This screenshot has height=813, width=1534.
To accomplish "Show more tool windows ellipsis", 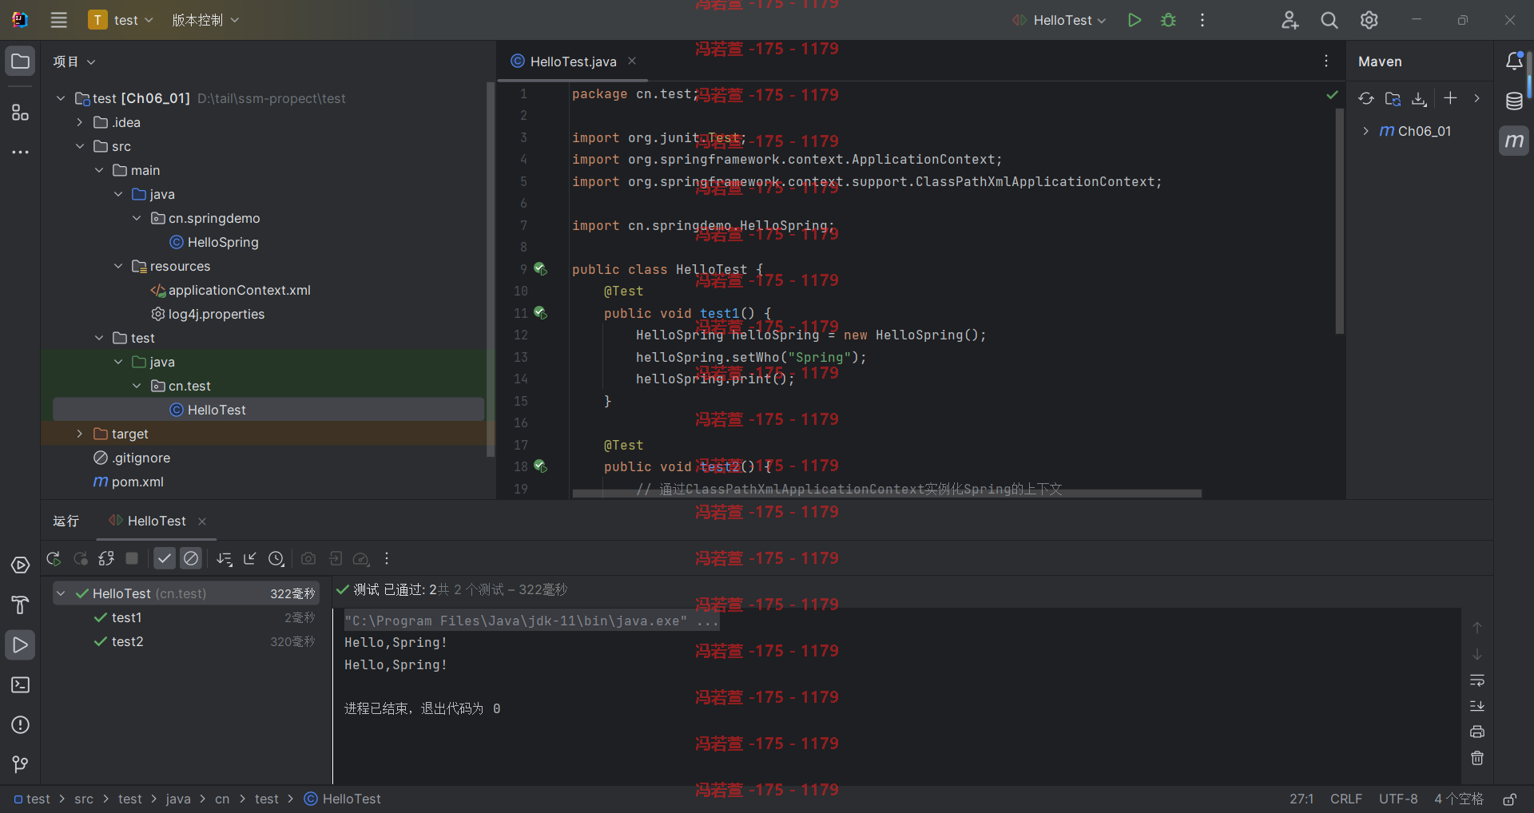I will (x=20, y=152).
